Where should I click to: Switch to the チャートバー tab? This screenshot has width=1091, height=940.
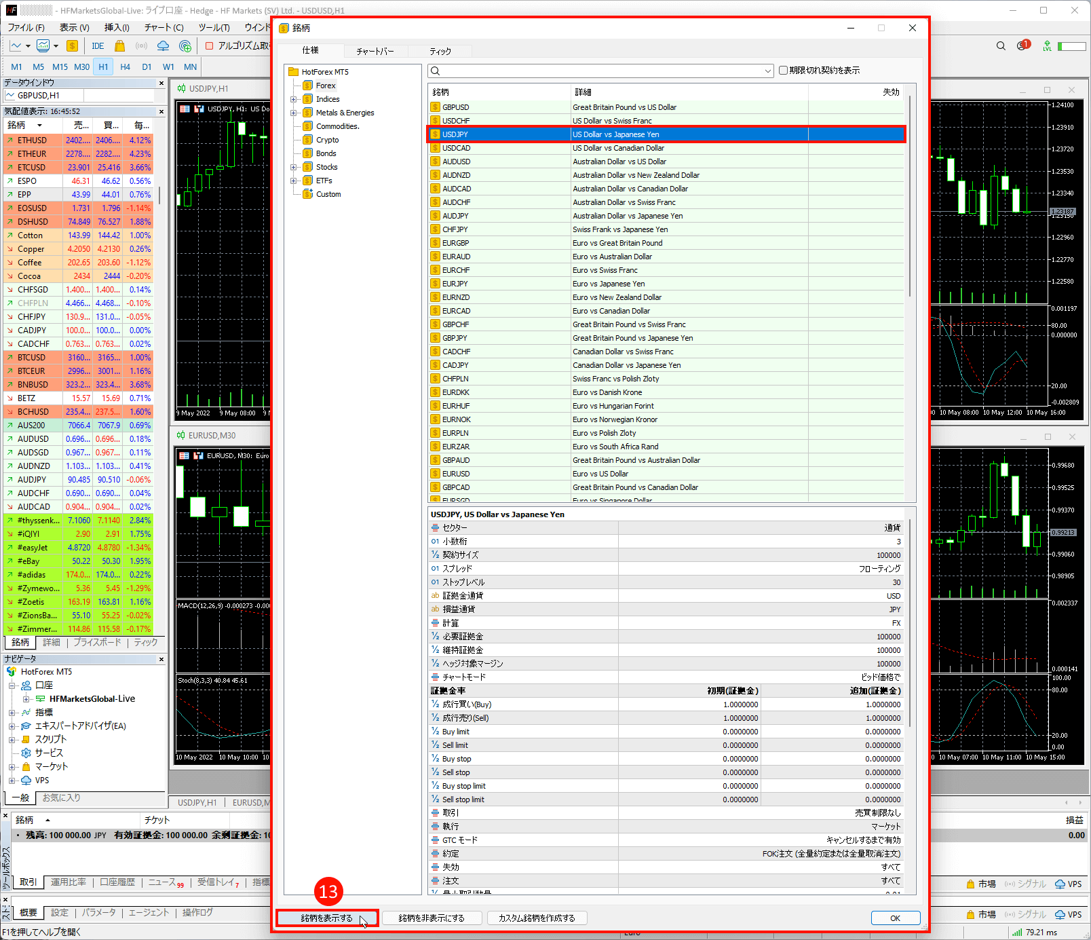tap(375, 52)
